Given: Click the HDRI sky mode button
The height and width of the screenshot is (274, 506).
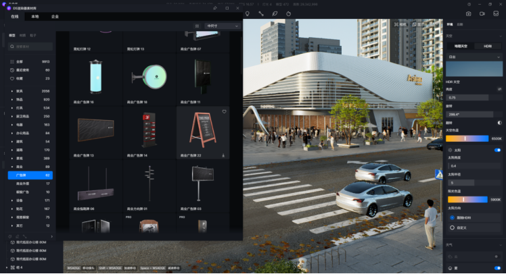Looking at the screenshot, I should click(487, 46).
